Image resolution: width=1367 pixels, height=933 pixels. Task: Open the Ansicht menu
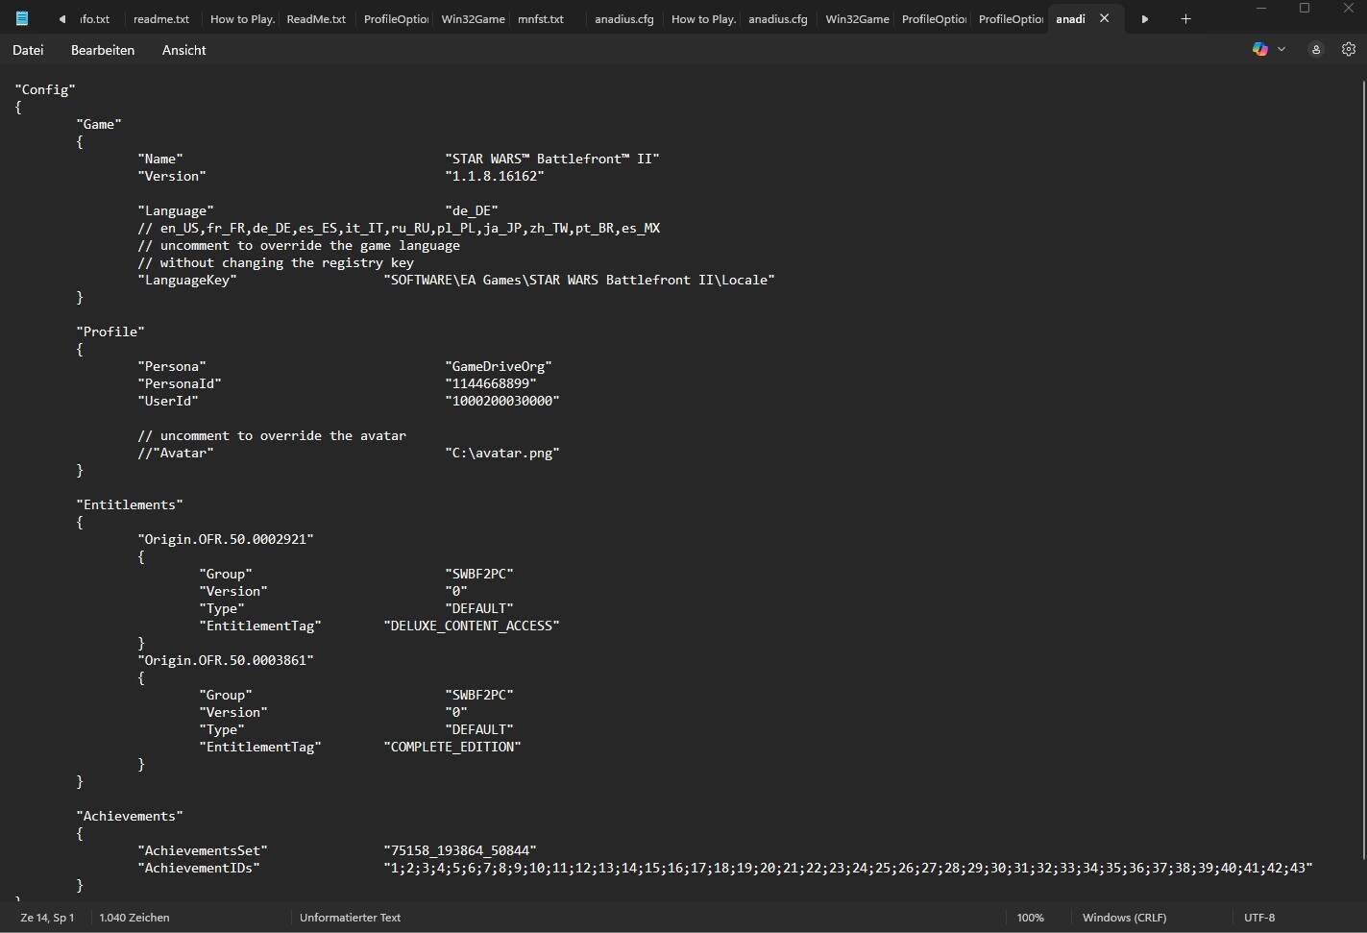[183, 50]
